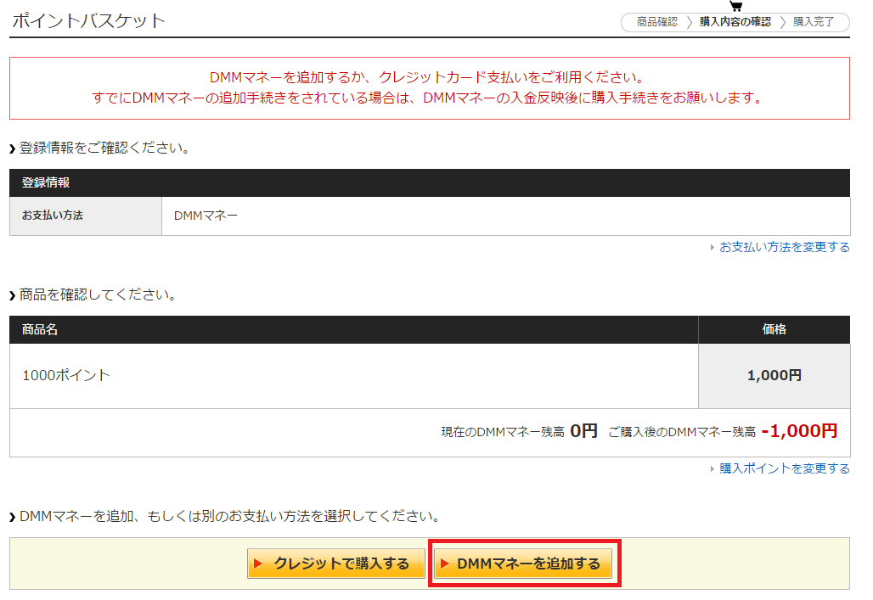This screenshot has width=873, height=600.
Task: Click the 登録情報 table header
Action: coord(46,182)
